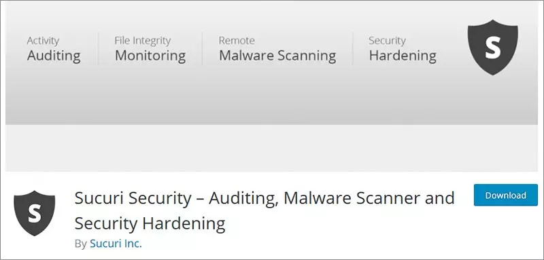Select the 'File Integrity' label in banner

(x=143, y=41)
